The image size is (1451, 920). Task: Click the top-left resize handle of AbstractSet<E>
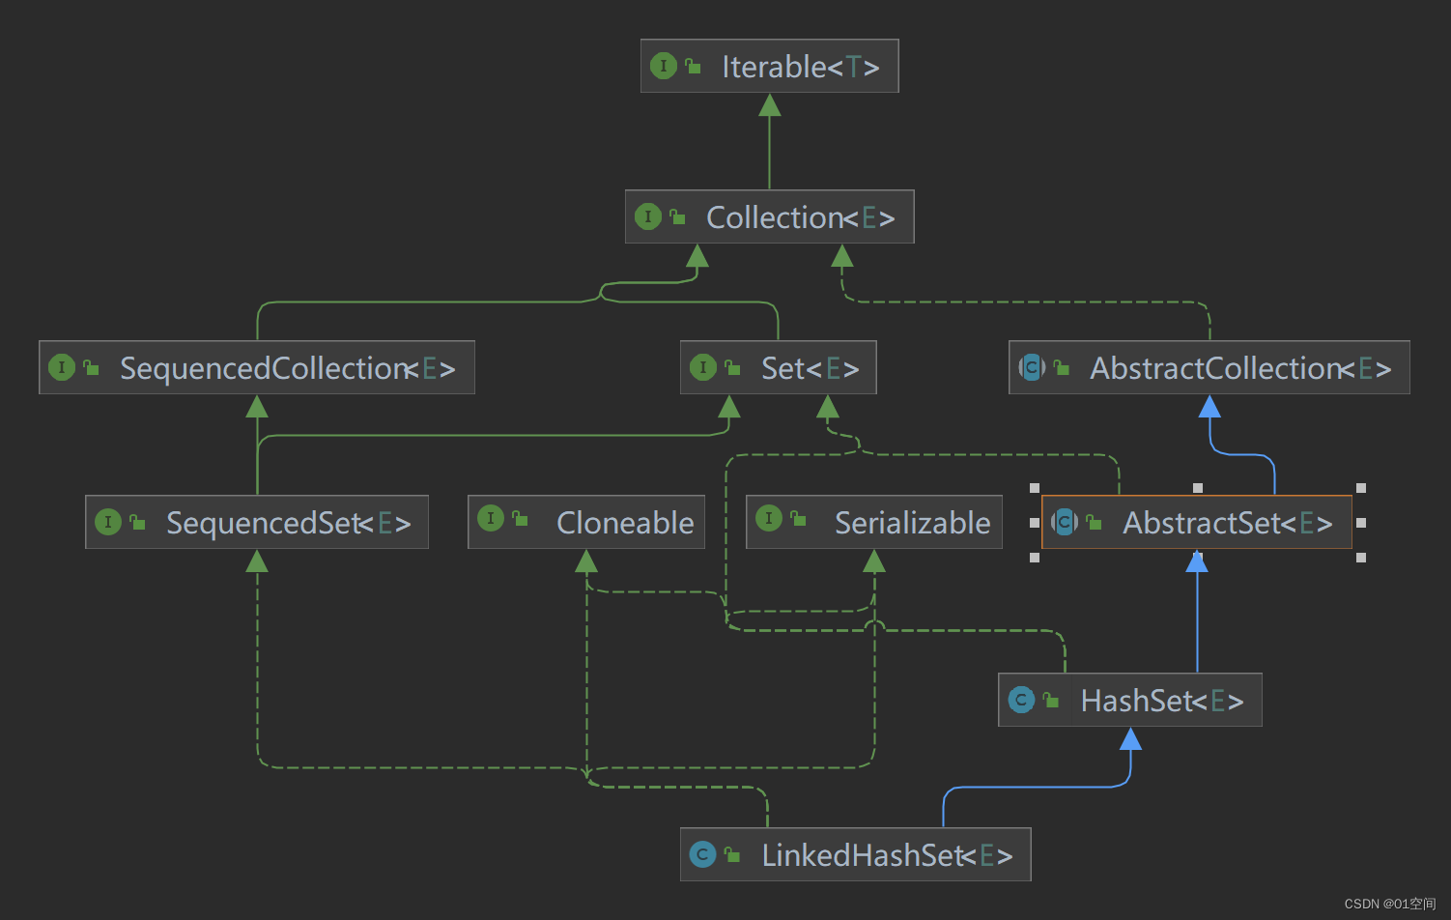[1035, 488]
